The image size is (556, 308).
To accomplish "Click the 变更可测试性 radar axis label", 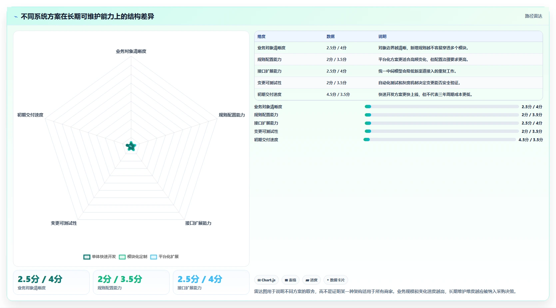I will click(64, 223).
